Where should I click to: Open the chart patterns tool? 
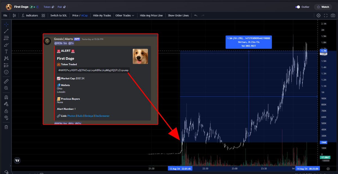tap(6, 58)
